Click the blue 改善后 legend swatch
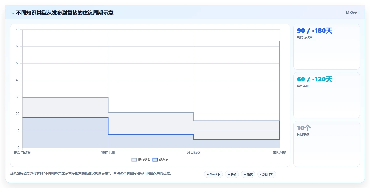 [155, 159]
